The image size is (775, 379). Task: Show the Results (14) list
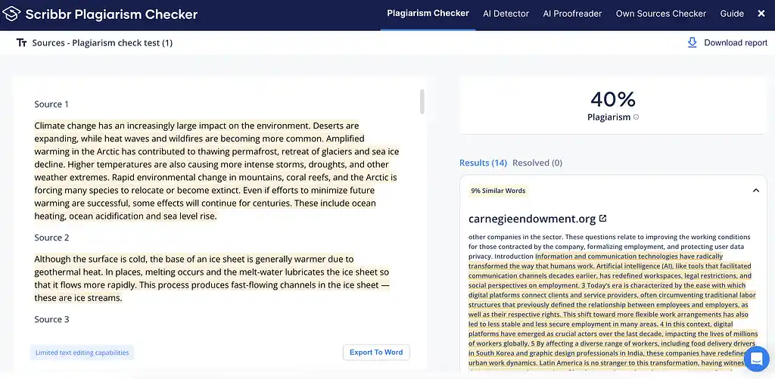[483, 163]
